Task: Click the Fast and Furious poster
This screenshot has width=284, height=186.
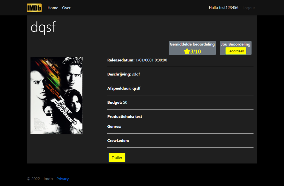Action: [x=57, y=96]
